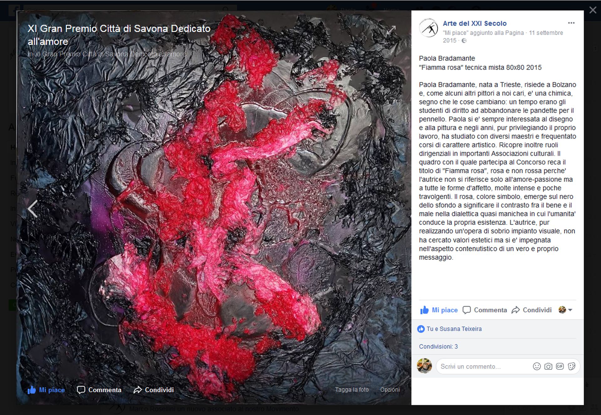This screenshot has height=415, width=601.
Task: Go to the next photo arrow
Action: click(396, 209)
